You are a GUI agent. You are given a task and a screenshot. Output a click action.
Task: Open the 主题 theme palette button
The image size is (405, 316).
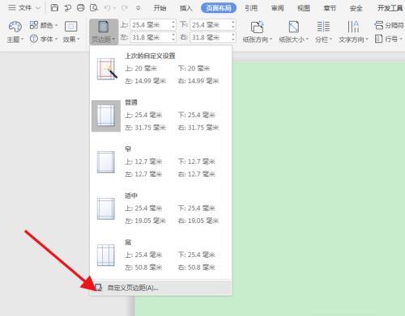[x=15, y=32]
